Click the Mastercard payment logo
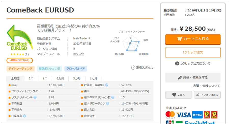The width and height of the screenshot is (229, 124). pos(170,115)
